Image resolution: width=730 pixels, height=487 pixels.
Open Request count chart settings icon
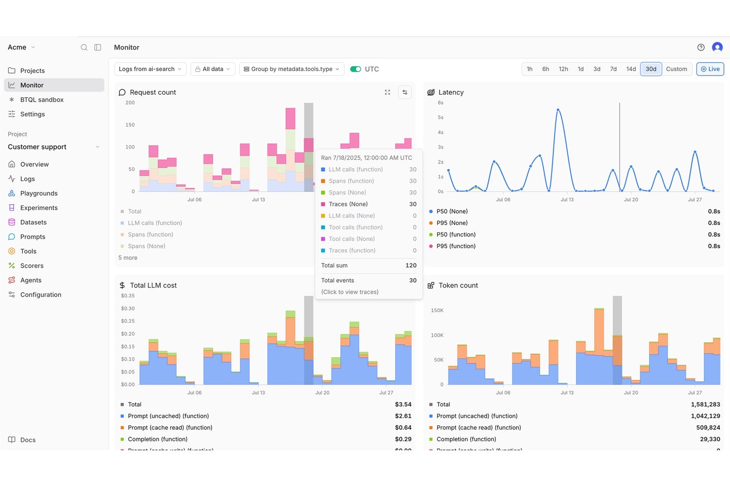click(405, 92)
